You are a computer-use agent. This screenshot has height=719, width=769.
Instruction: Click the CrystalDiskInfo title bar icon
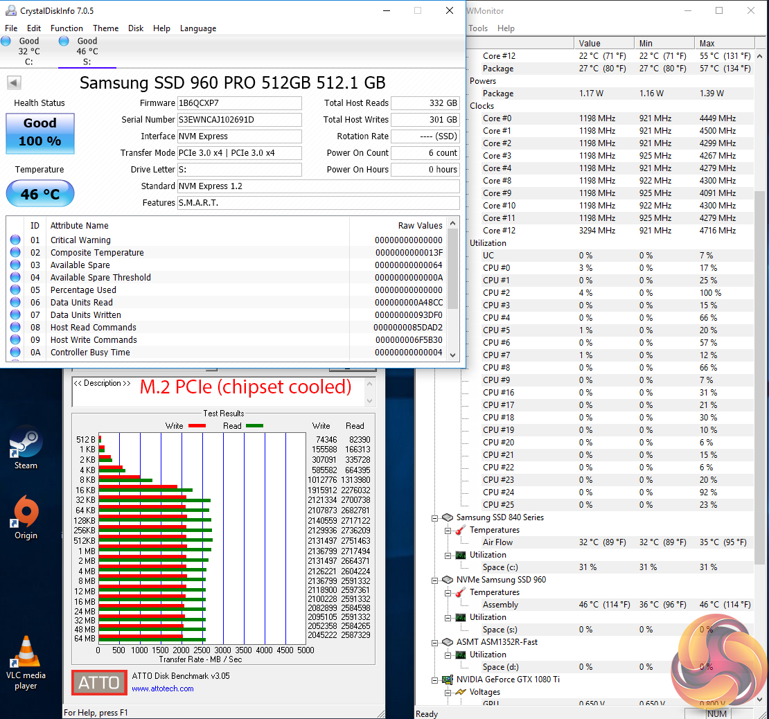(11, 10)
